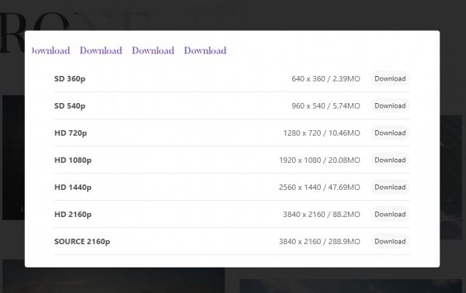The height and width of the screenshot is (293, 466).
Task: Select the 2560 x 1440 / 47.69MO text
Action: coord(319,187)
